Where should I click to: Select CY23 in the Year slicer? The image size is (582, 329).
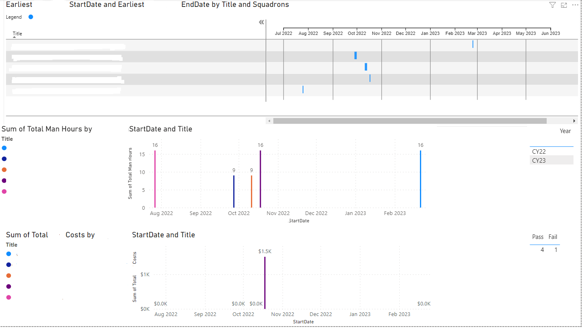click(x=552, y=160)
